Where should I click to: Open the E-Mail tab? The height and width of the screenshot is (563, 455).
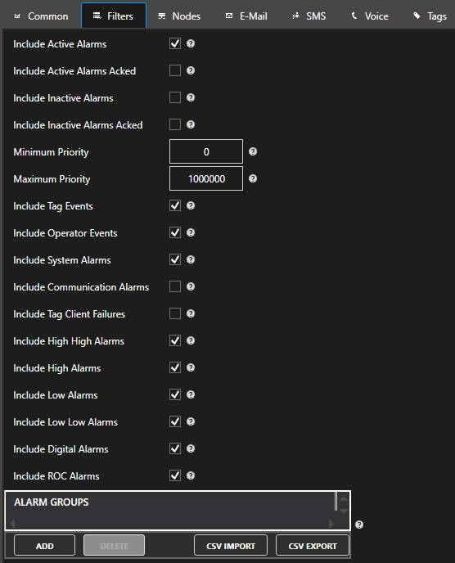pos(246,16)
